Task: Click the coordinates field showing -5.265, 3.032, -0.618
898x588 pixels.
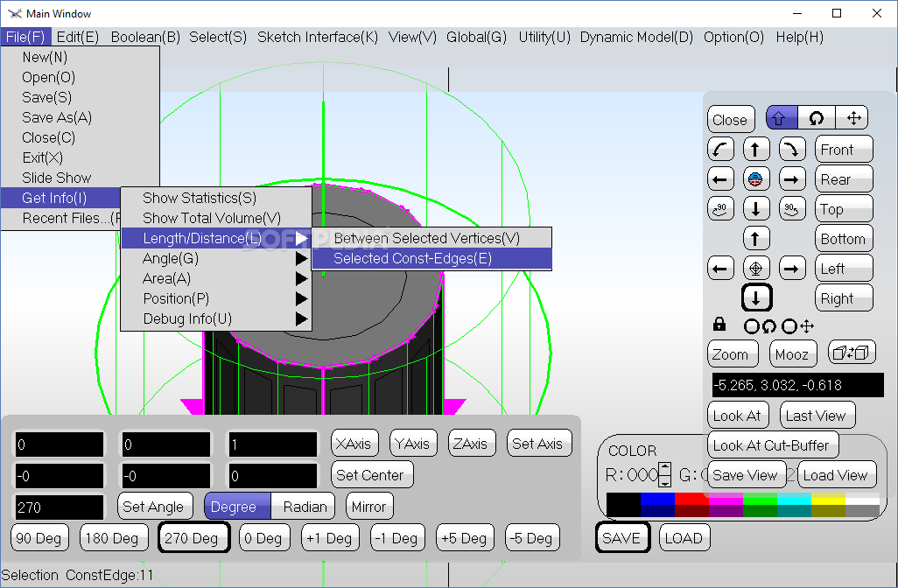Action: [x=797, y=385]
